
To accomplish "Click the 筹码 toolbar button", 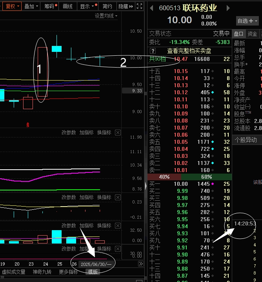I will coord(49,6).
